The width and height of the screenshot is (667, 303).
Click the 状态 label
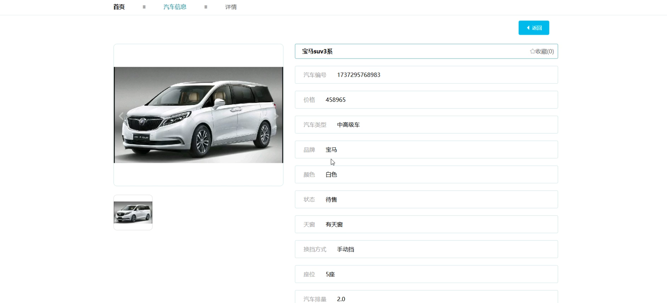coord(309,200)
